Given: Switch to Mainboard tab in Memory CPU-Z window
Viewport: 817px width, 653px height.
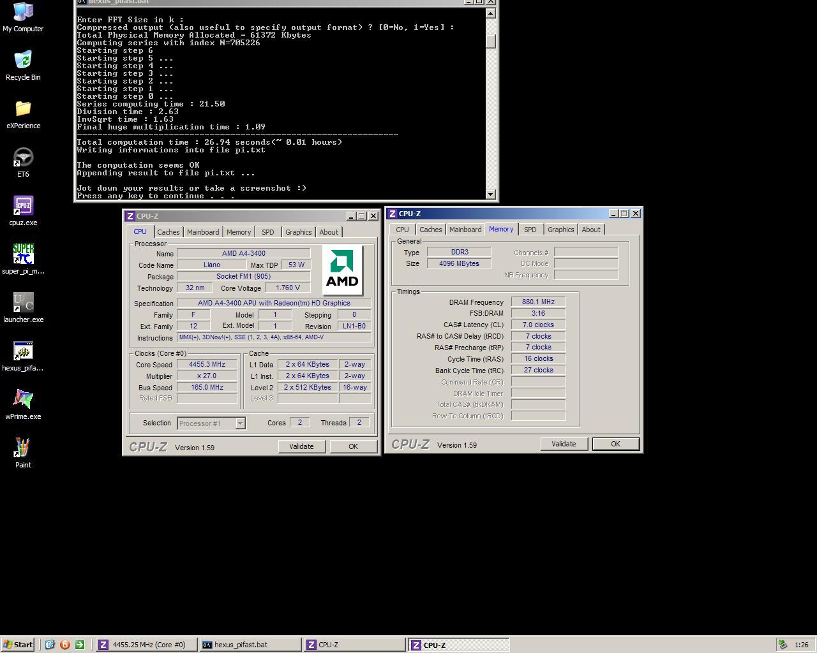Looking at the screenshot, I should pyautogui.click(x=465, y=230).
